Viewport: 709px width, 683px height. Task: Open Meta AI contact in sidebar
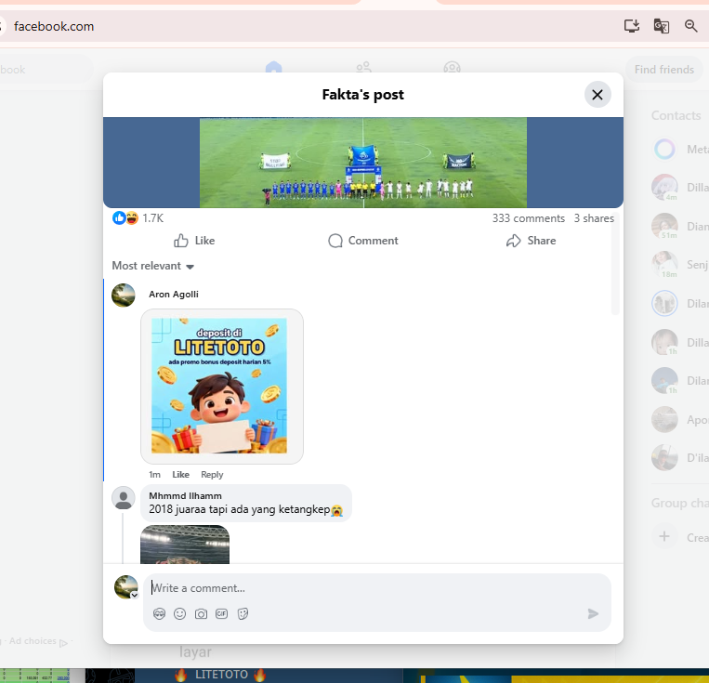click(x=680, y=150)
